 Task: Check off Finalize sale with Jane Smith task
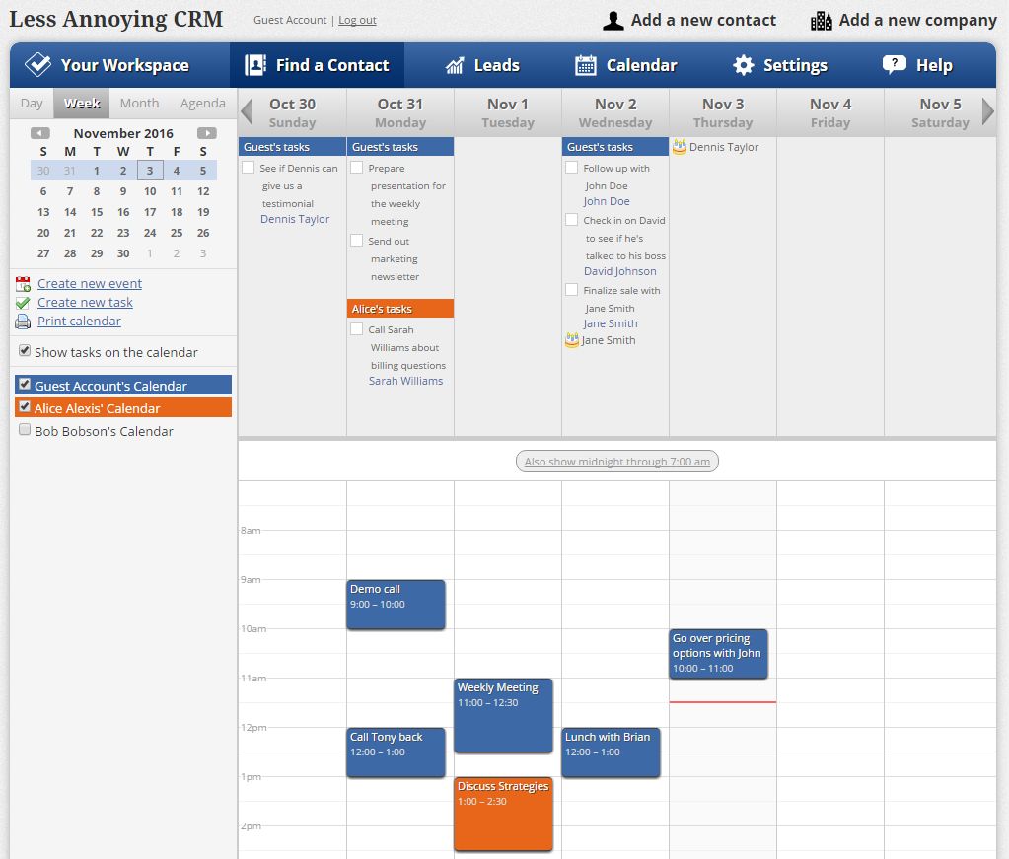coord(571,290)
